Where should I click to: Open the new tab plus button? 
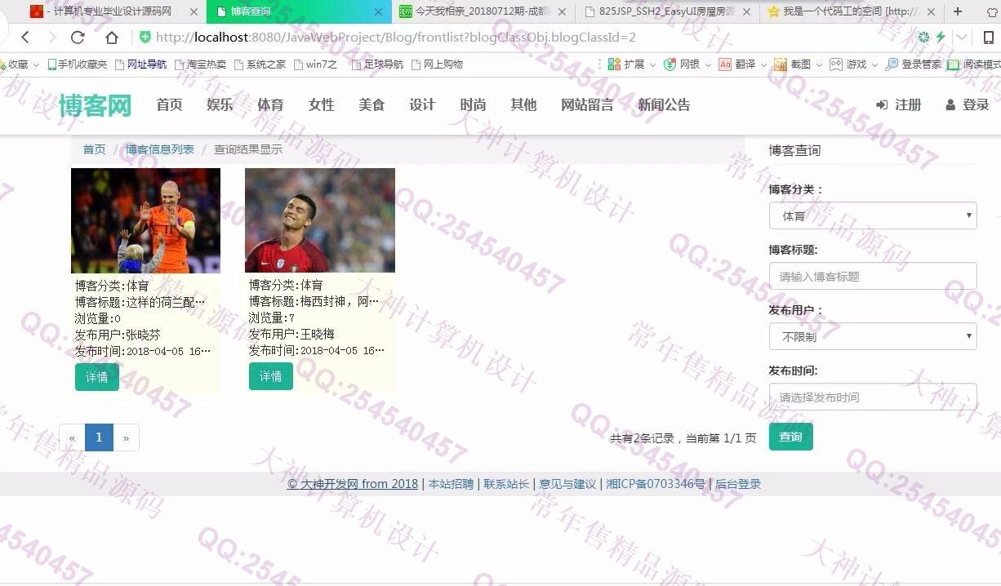coord(958,11)
